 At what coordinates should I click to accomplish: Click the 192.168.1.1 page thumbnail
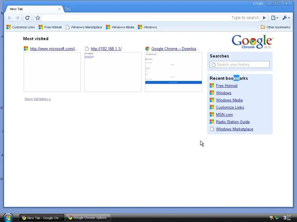click(113, 72)
